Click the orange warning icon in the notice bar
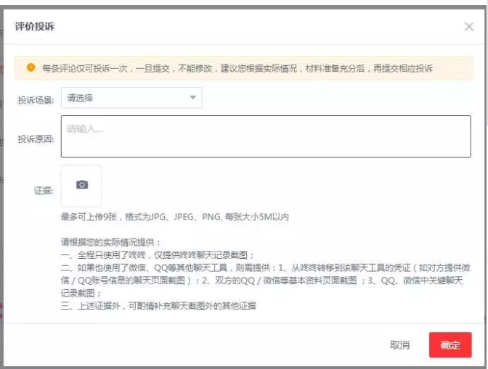This screenshot has width=488, height=369. (x=30, y=67)
